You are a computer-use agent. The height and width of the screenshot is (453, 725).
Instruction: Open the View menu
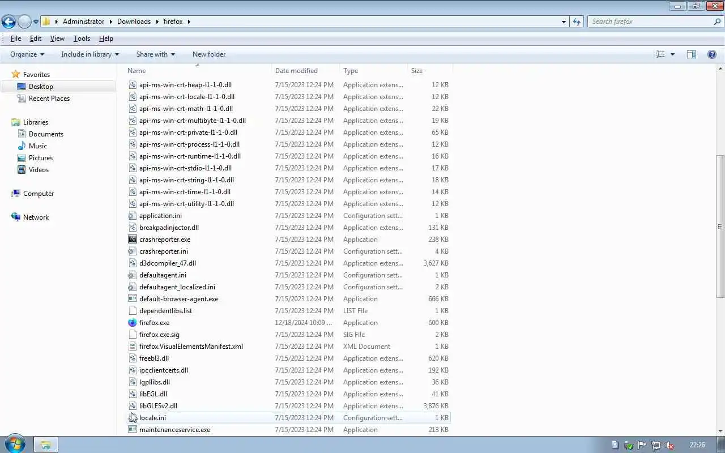coord(57,39)
